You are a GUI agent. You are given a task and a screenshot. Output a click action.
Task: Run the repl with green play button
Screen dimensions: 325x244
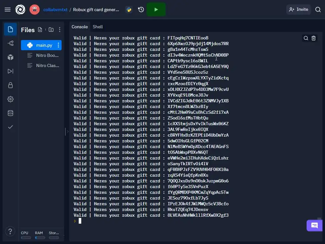click(x=156, y=10)
